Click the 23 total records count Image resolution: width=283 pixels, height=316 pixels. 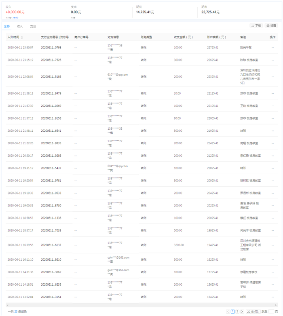coord(17,312)
